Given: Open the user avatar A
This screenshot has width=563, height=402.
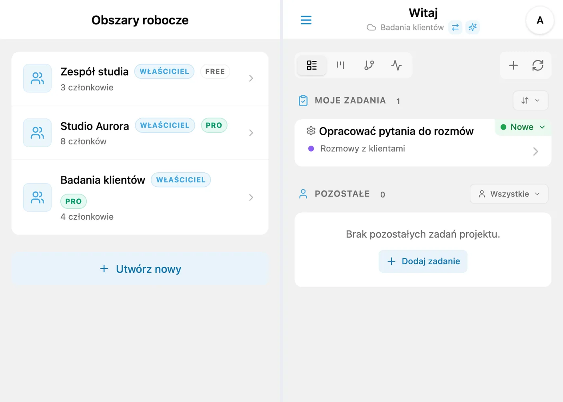Looking at the screenshot, I should point(540,20).
